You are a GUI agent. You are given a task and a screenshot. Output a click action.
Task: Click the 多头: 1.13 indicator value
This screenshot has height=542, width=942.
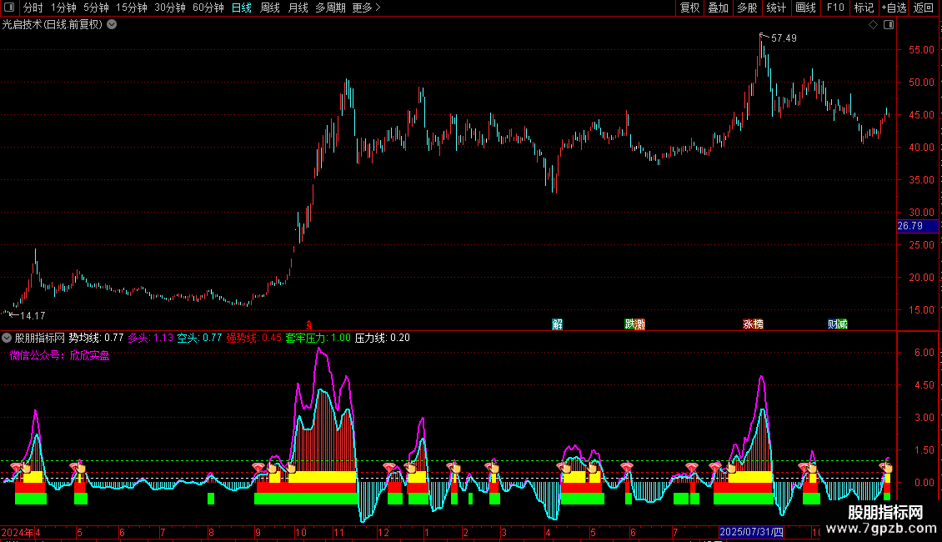tap(150, 338)
